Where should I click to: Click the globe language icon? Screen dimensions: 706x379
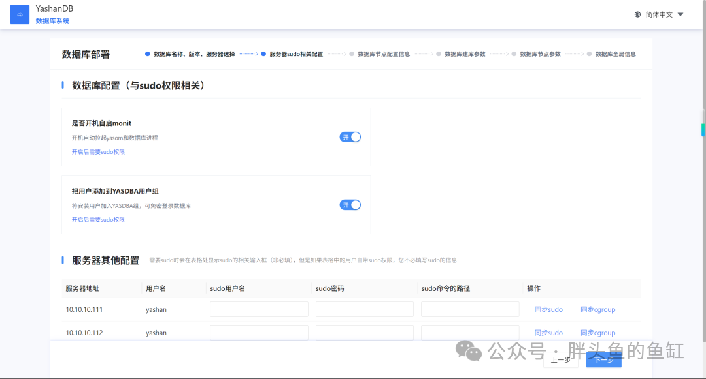pyautogui.click(x=637, y=14)
